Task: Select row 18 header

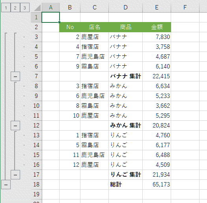Action: [36, 185]
